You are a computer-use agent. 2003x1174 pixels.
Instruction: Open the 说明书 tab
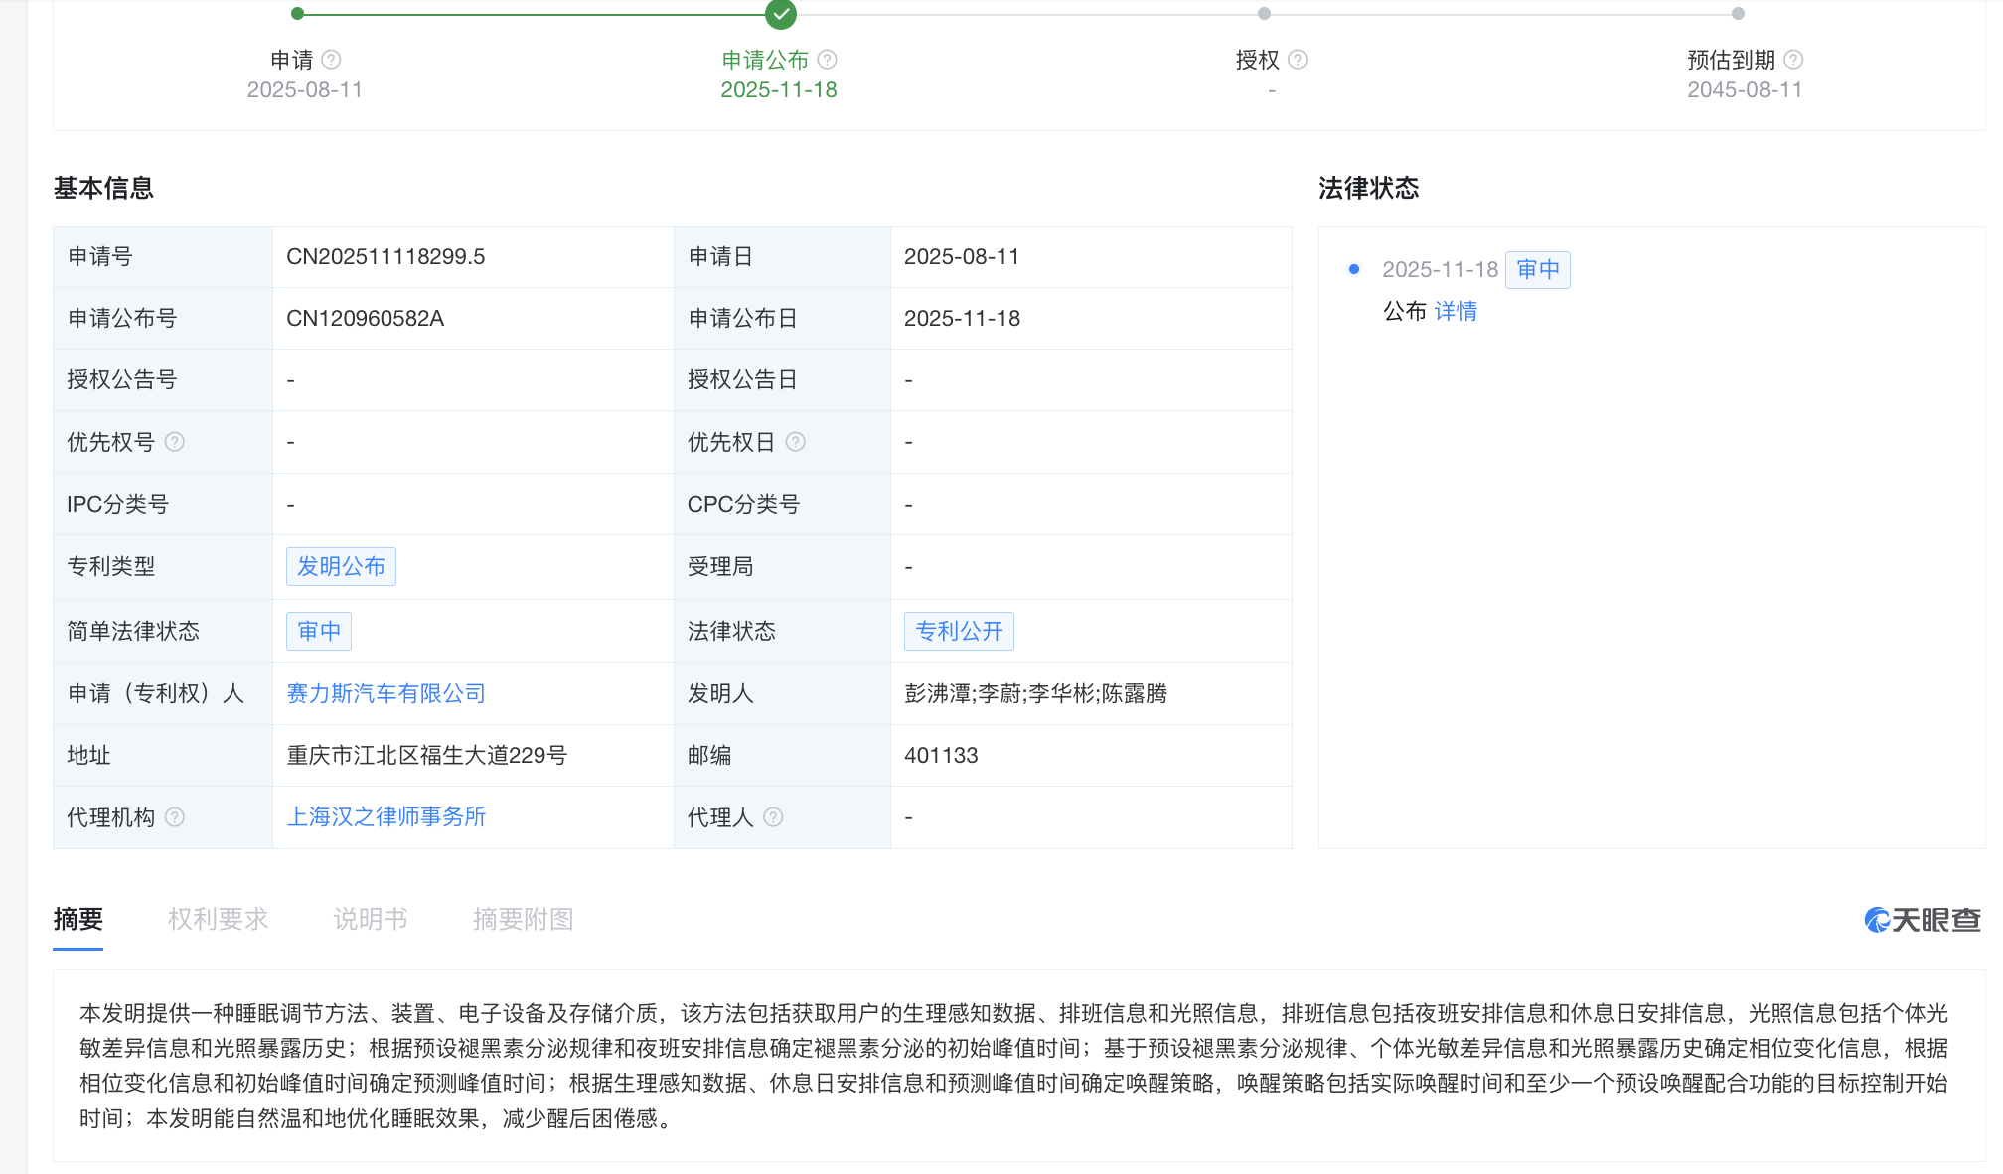370,919
